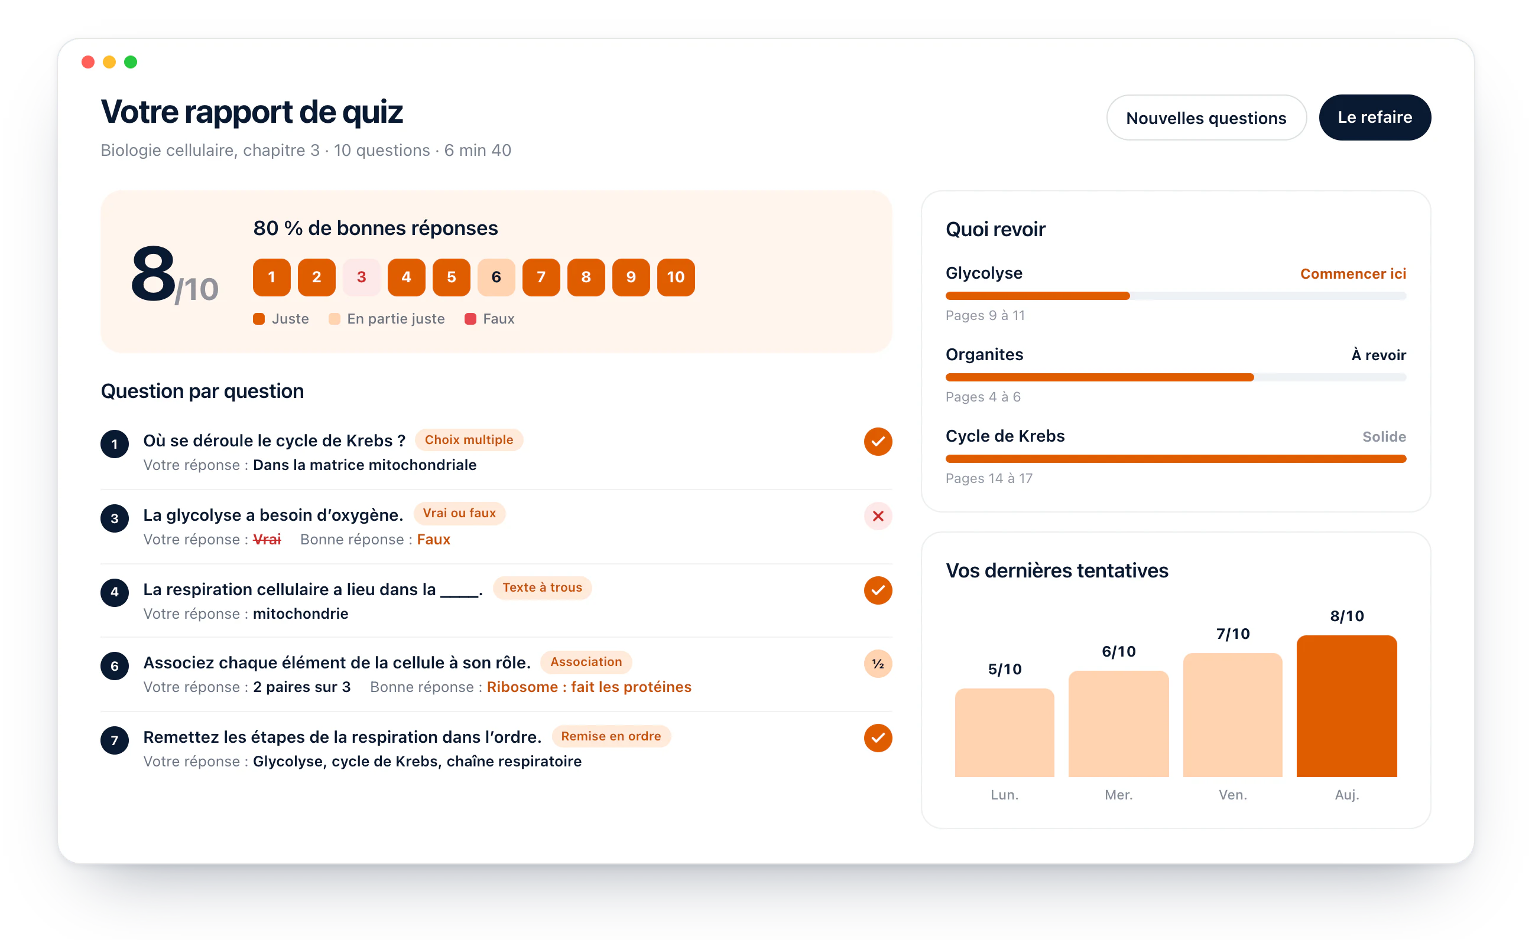Select question chip 9 in score card

tap(630, 278)
